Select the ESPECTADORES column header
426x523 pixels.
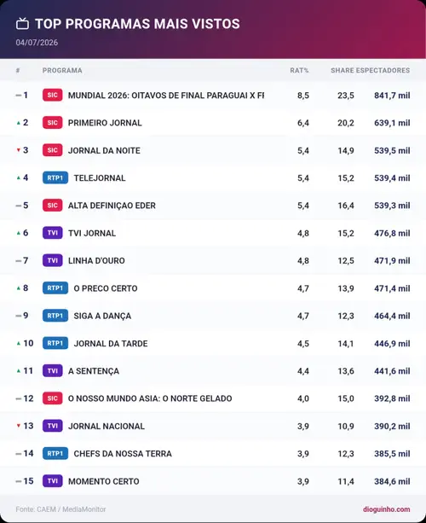pyautogui.click(x=383, y=70)
